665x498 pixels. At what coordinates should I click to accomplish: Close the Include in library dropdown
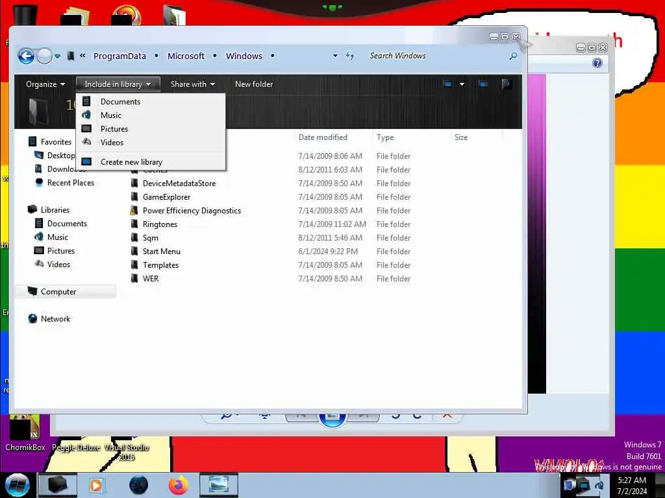coord(118,84)
